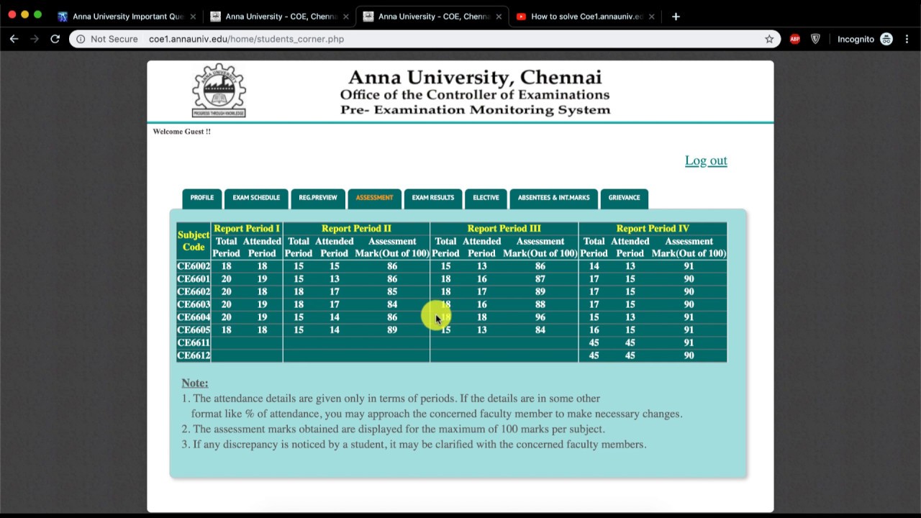Open the ELECTIVE tab
Viewport: 921px width, 518px height.
[x=486, y=198]
